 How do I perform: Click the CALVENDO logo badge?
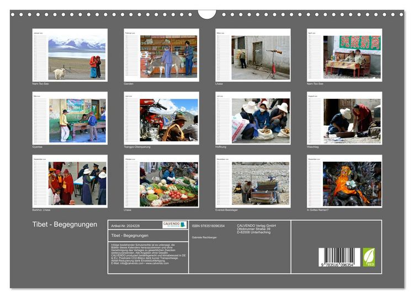tap(174, 225)
